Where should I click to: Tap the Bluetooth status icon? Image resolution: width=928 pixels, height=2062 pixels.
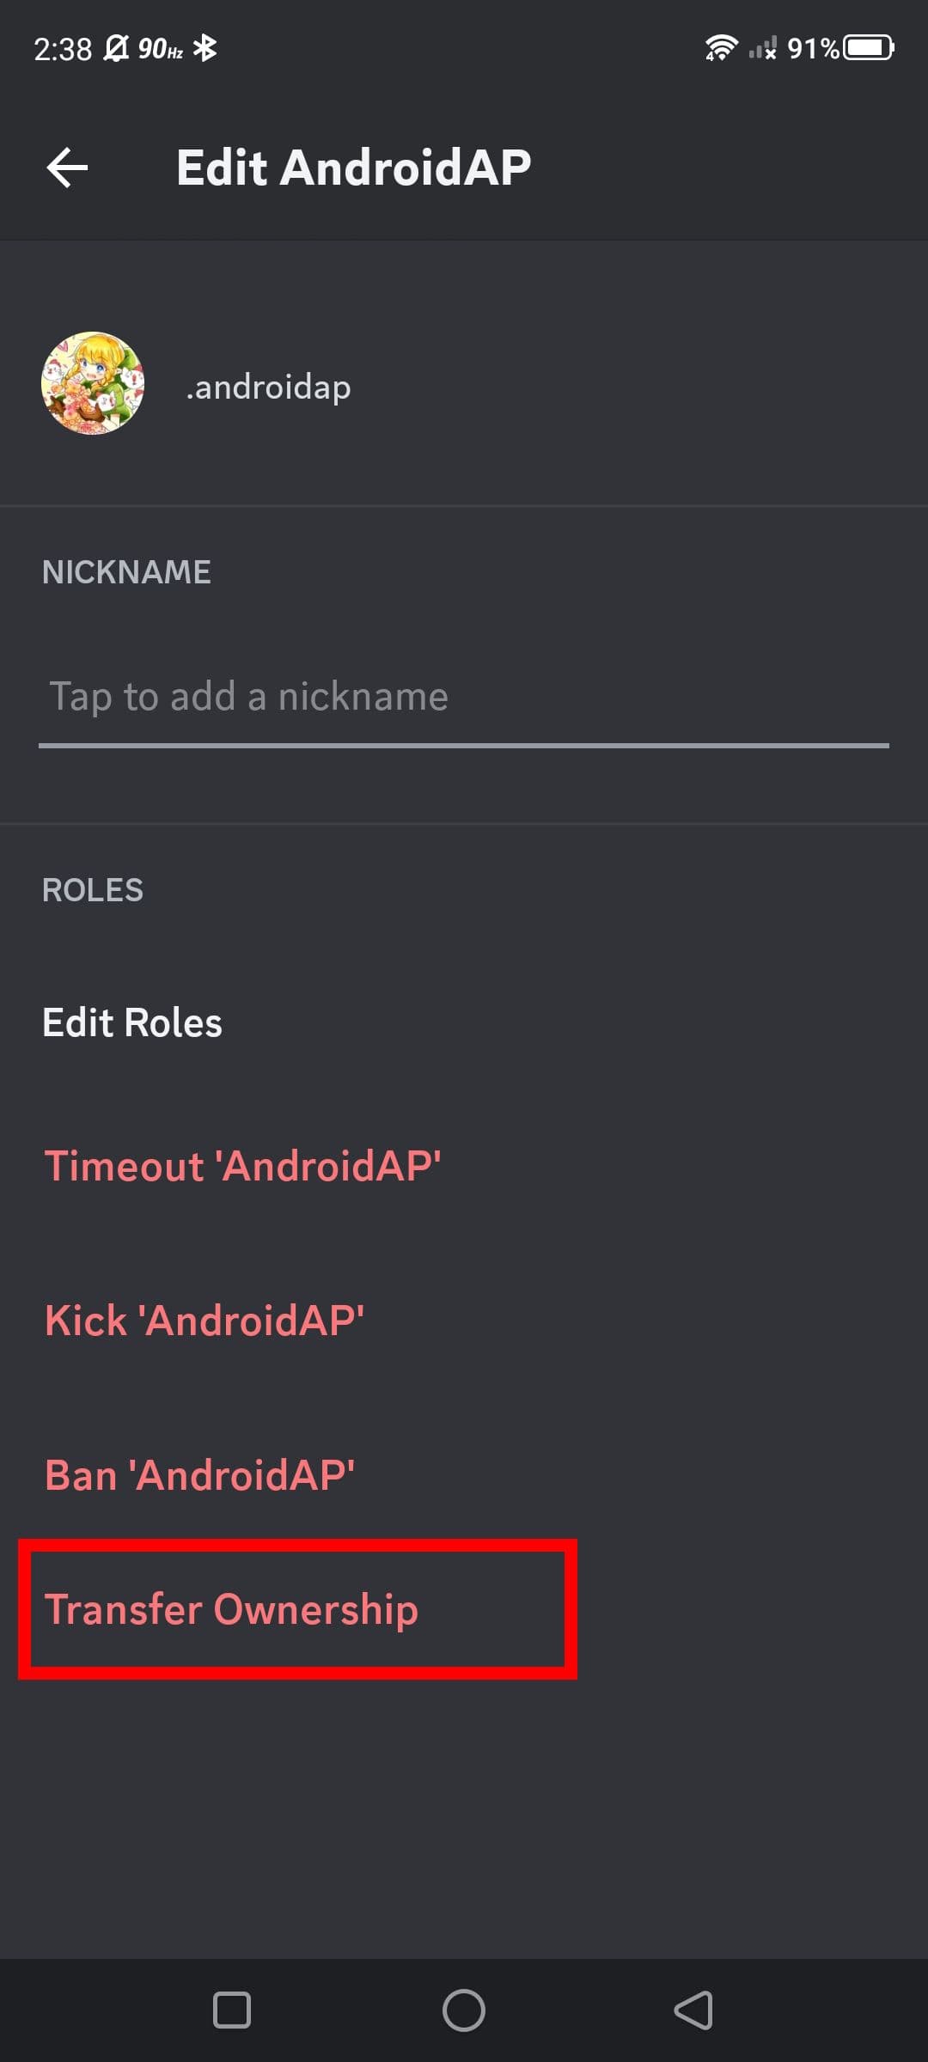coord(205,48)
